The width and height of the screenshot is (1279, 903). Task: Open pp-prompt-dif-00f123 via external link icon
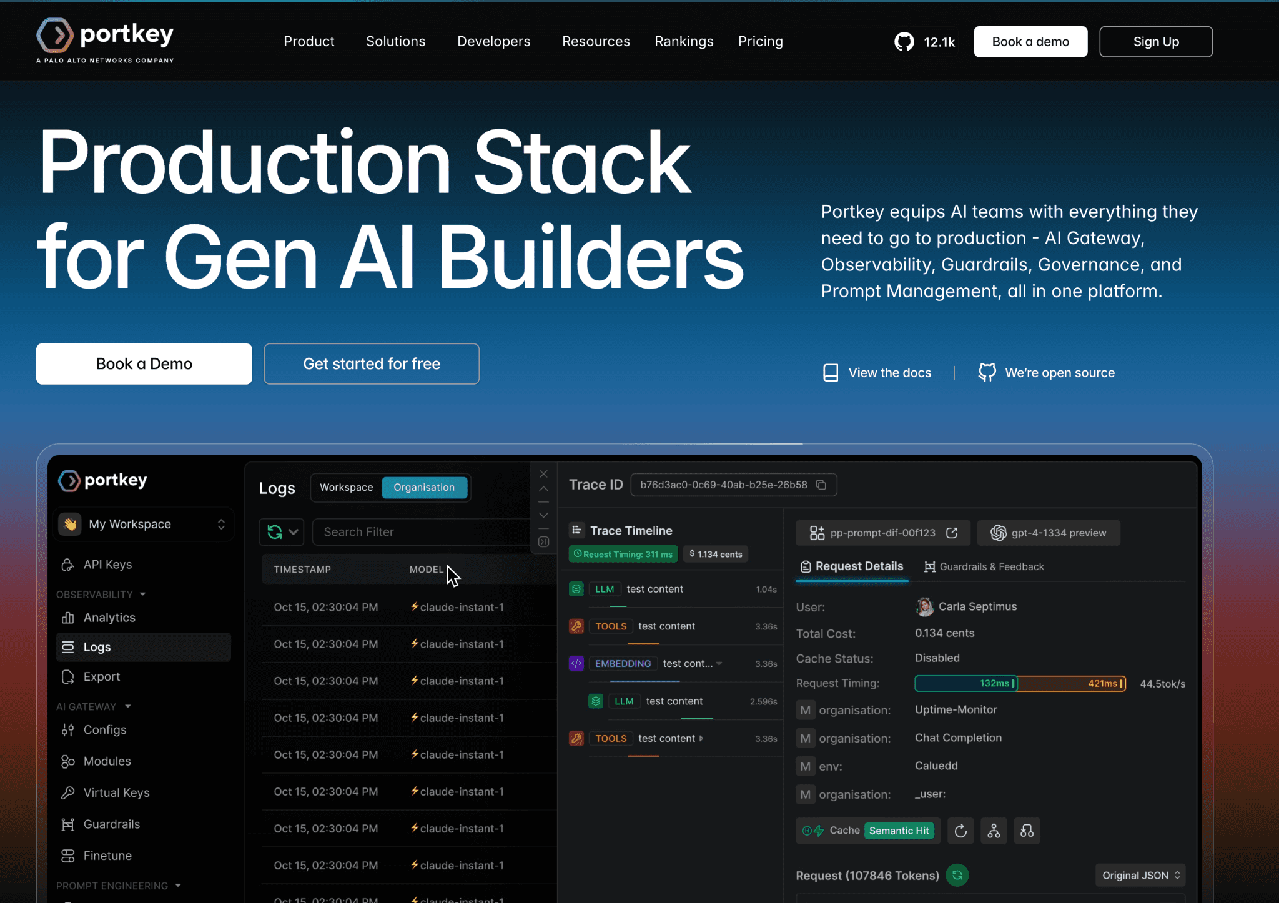point(952,533)
